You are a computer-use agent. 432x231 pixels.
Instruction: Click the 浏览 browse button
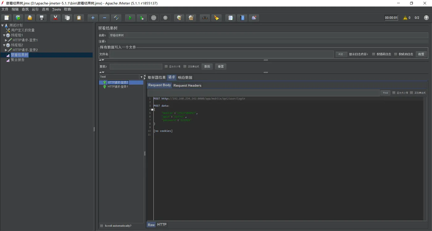coord(341,54)
